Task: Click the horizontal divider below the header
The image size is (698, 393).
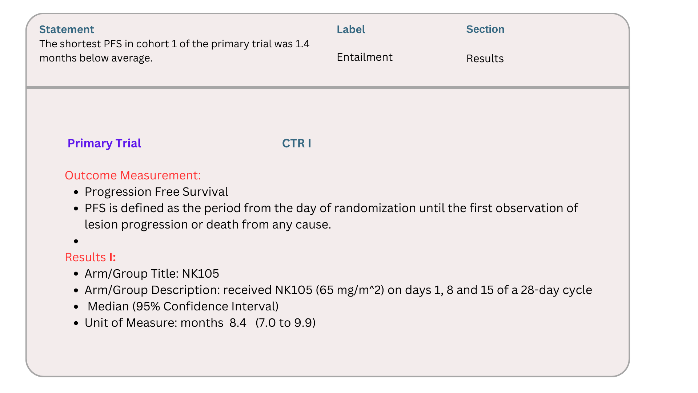Action: click(327, 87)
